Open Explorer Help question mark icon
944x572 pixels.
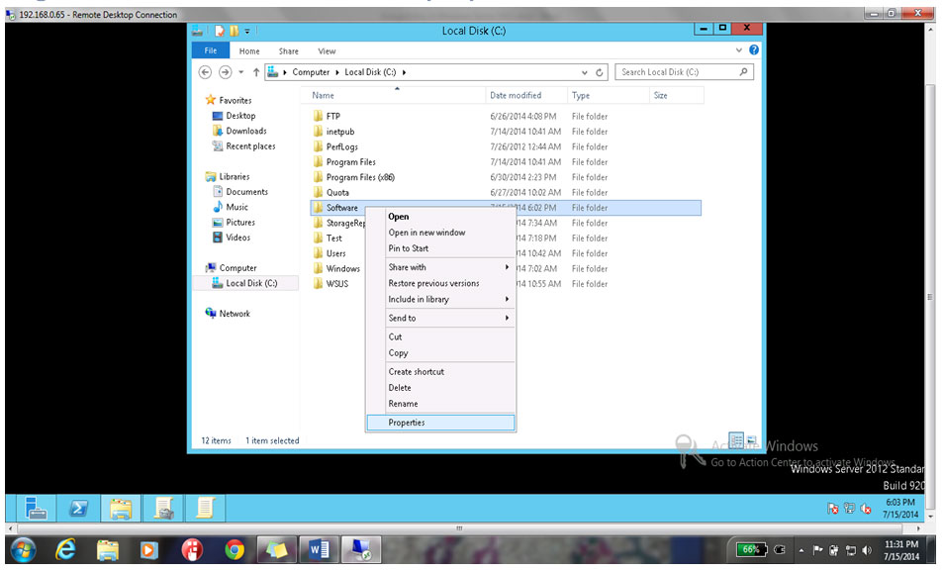point(754,49)
